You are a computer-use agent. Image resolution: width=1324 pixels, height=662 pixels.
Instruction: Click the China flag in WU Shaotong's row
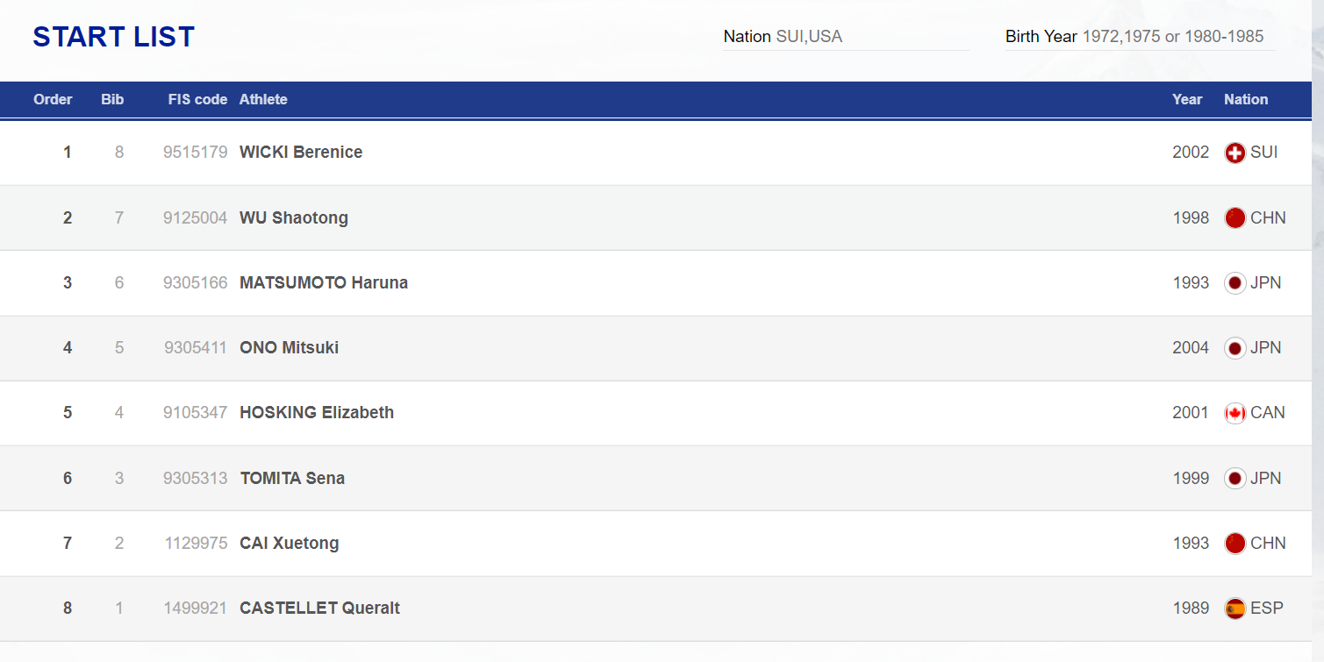(x=1235, y=217)
